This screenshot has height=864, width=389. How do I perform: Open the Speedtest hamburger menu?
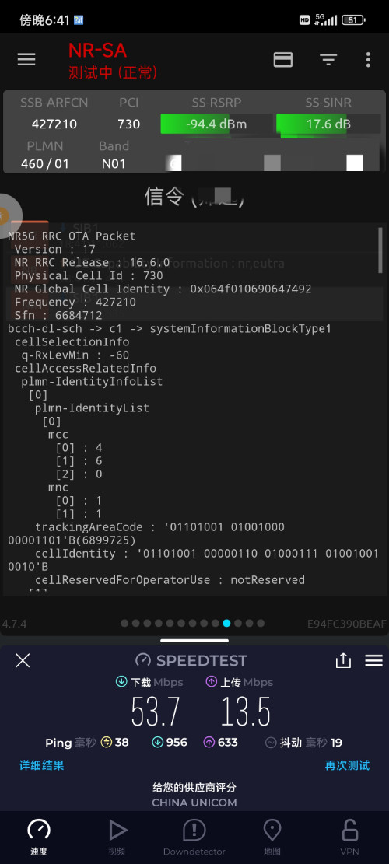374,661
